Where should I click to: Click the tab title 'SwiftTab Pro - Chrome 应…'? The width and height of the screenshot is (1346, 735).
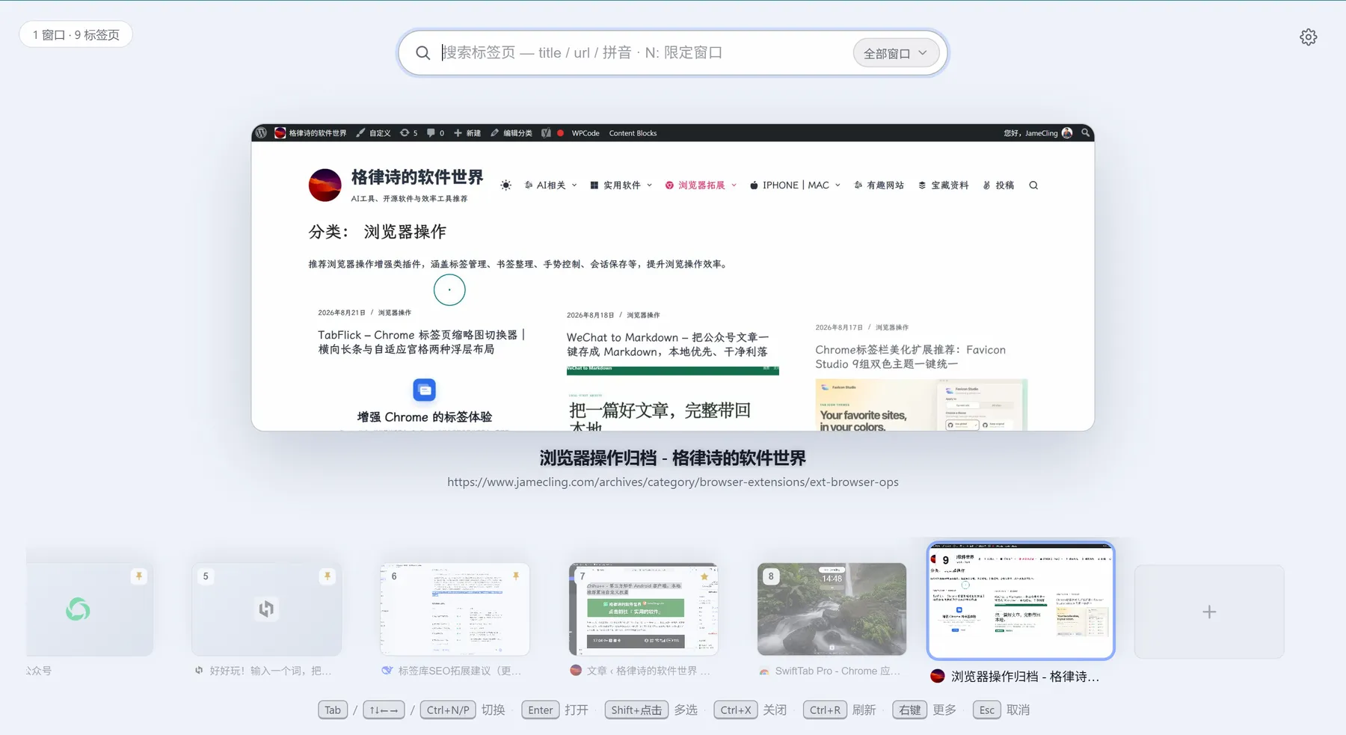[838, 671]
